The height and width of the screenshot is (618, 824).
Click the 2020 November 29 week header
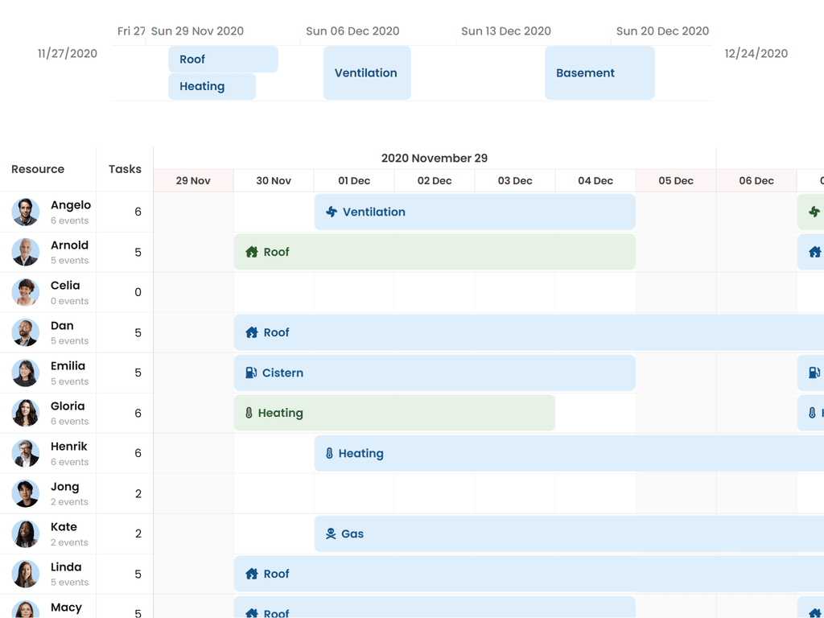pyautogui.click(x=435, y=159)
